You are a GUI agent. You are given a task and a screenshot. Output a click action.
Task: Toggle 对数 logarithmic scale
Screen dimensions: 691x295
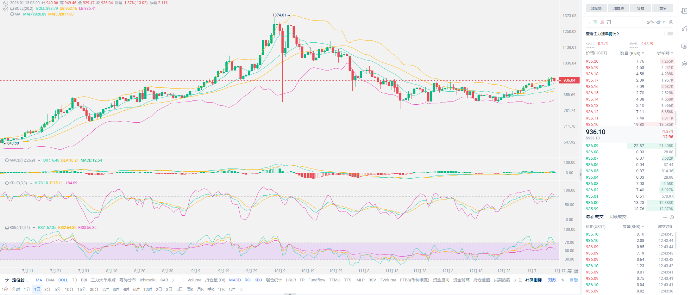(x=552, y=280)
